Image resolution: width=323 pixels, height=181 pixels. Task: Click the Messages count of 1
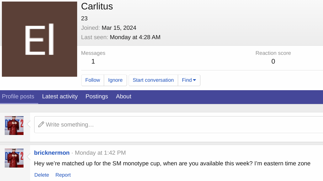(x=93, y=61)
